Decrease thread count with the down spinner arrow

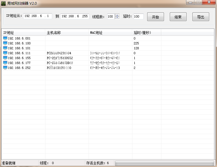[x=117, y=18]
